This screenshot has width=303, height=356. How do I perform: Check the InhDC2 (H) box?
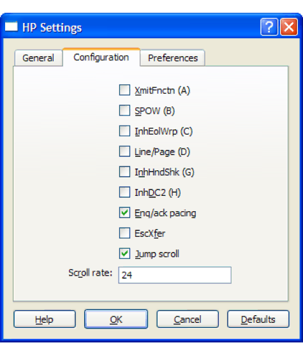pyautogui.click(x=124, y=192)
